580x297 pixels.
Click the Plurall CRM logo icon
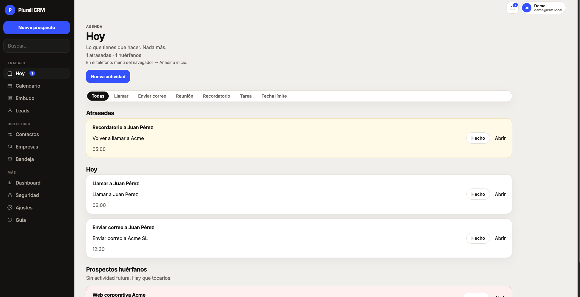(x=10, y=10)
